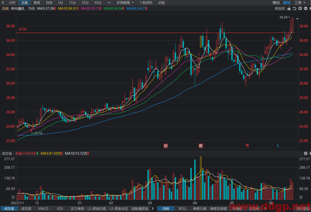Viewport: 311px width, 212px height.
Task: Click the yellow MA10:36.51 label
Action: point(68,9)
